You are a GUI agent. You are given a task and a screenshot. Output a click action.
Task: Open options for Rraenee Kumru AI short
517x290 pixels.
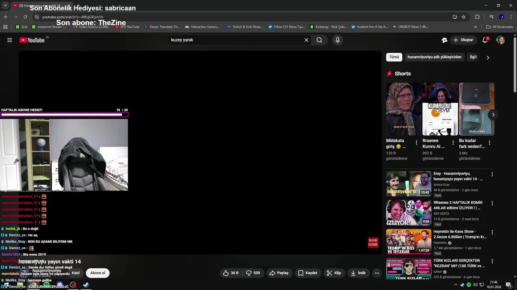click(453, 143)
